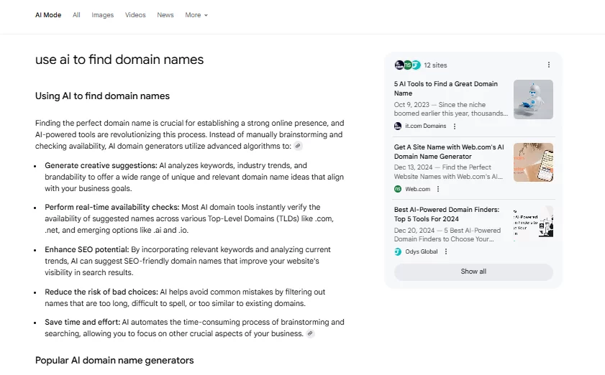Open the options menu beside it.com Domains

tap(454, 126)
